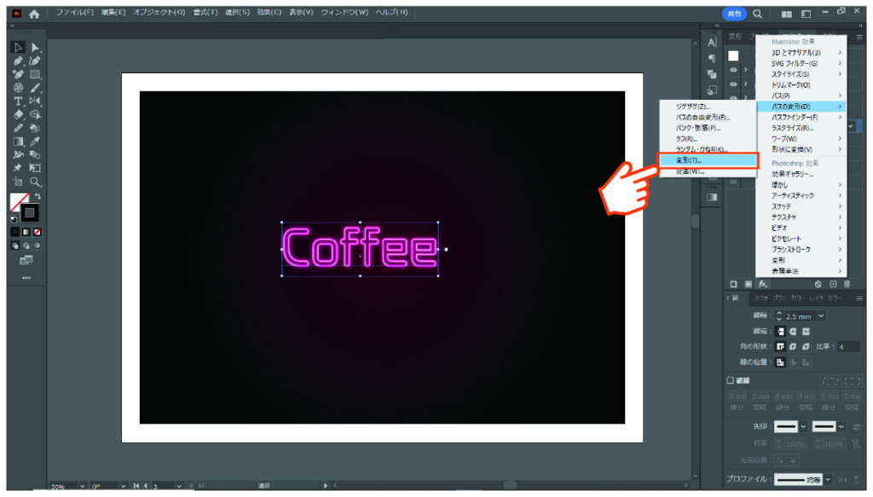Open the arrowhead start dropdown
The height and width of the screenshot is (497, 873).
(x=803, y=427)
